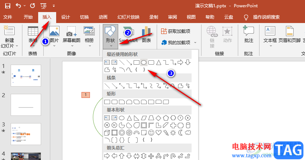The height and width of the screenshot is (160, 305).
Task: Save the presentation with the floppy icon
Action: tap(8, 6)
